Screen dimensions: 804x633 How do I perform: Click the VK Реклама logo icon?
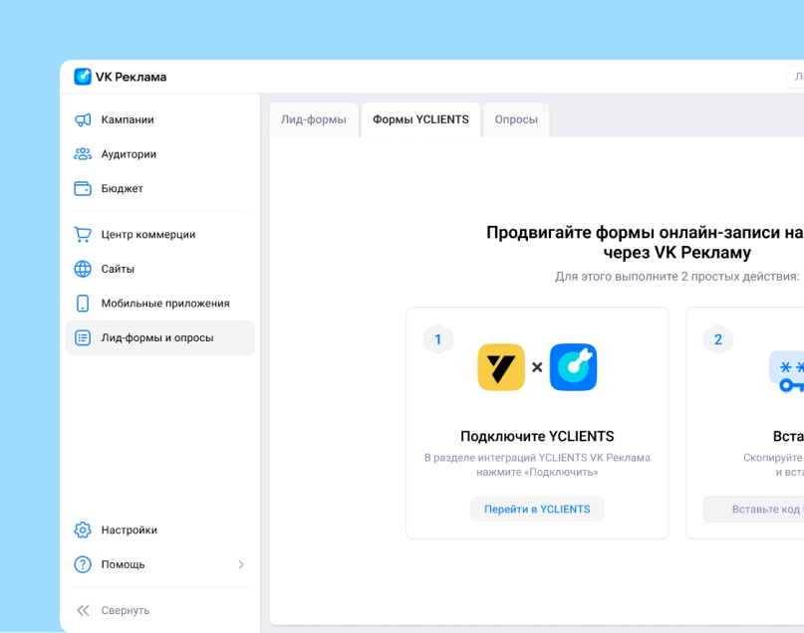click(x=83, y=77)
